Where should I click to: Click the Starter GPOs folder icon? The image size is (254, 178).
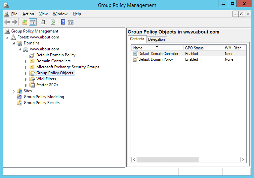(32, 85)
